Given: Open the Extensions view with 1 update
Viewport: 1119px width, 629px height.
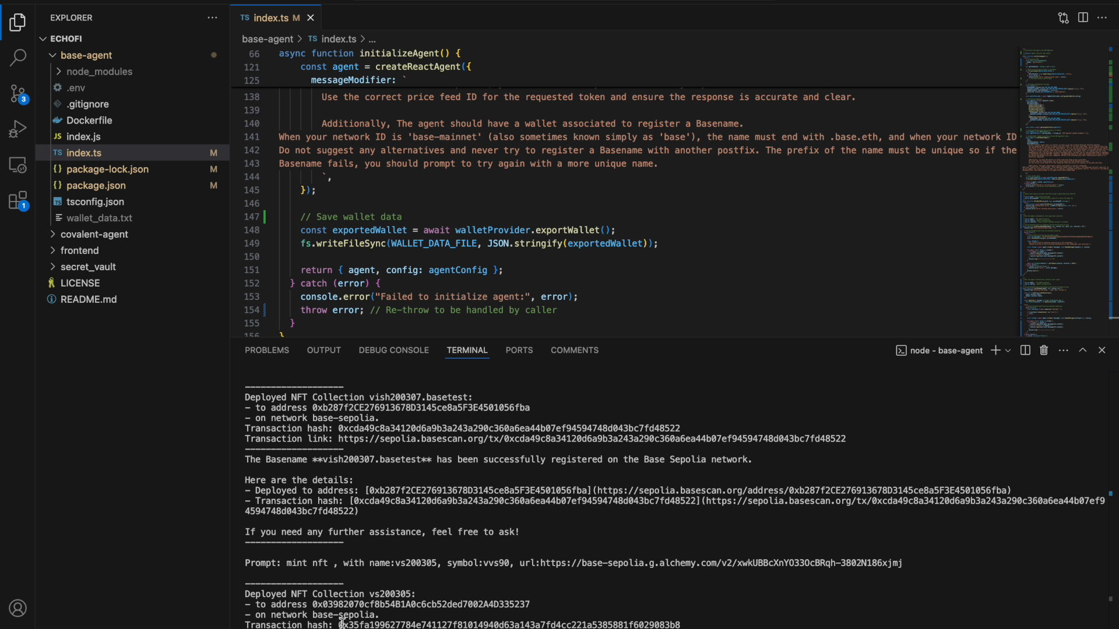Looking at the screenshot, I should tap(17, 202).
